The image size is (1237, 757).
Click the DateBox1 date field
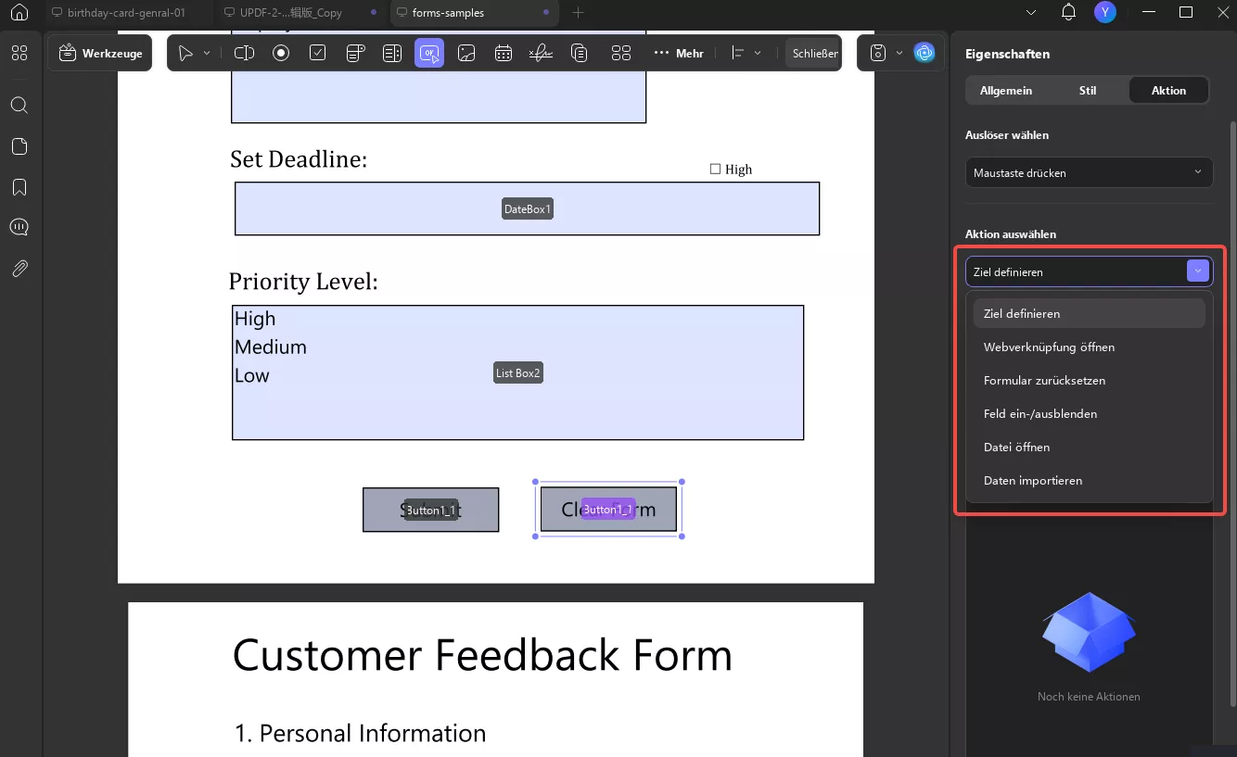click(x=527, y=209)
